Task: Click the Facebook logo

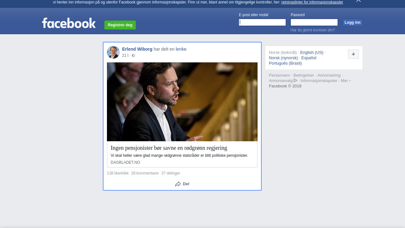Action: [x=69, y=23]
